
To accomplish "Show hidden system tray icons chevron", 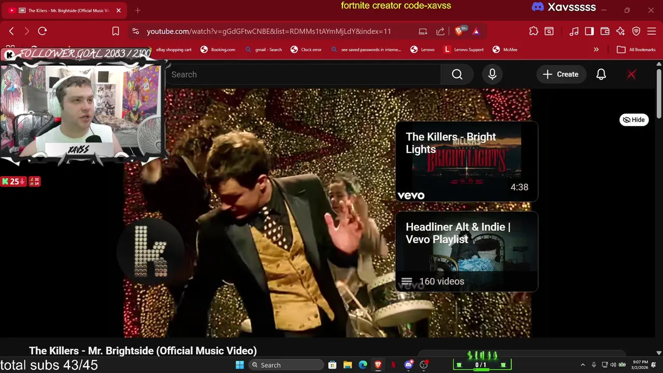I will coord(583,365).
